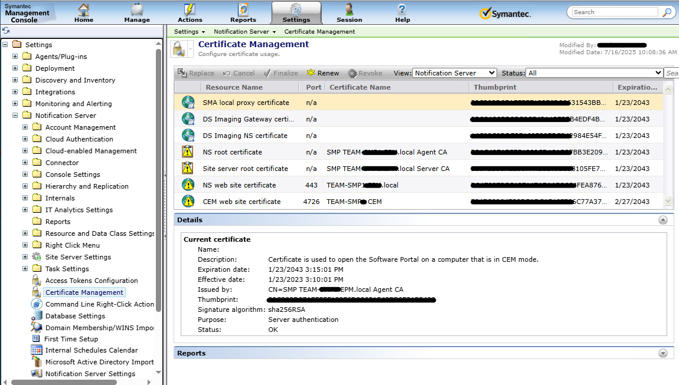Collapse the Details panel
The width and height of the screenshot is (679, 385).
[662, 220]
